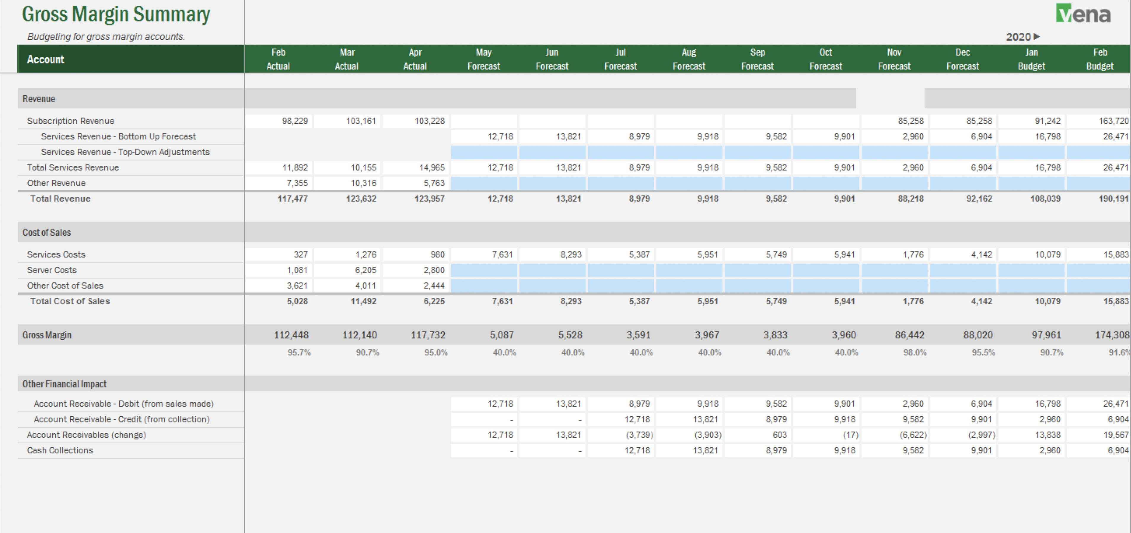The width and height of the screenshot is (1131, 533).
Task: Select the Subscription Revenue row label
Action: coord(71,121)
